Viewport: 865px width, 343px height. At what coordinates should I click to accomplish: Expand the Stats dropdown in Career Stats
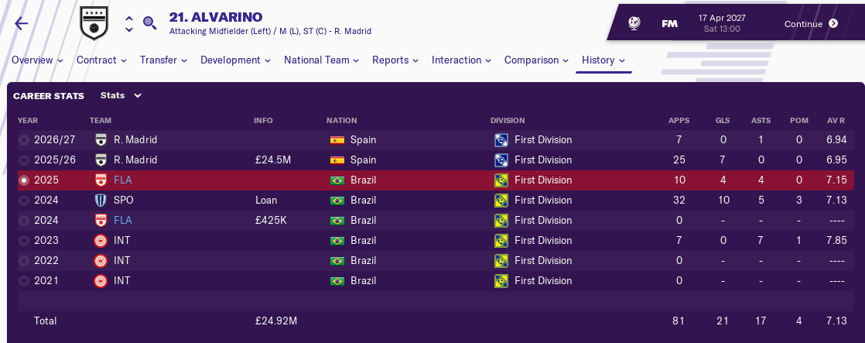pyautogui.click(x=121, y=96)
